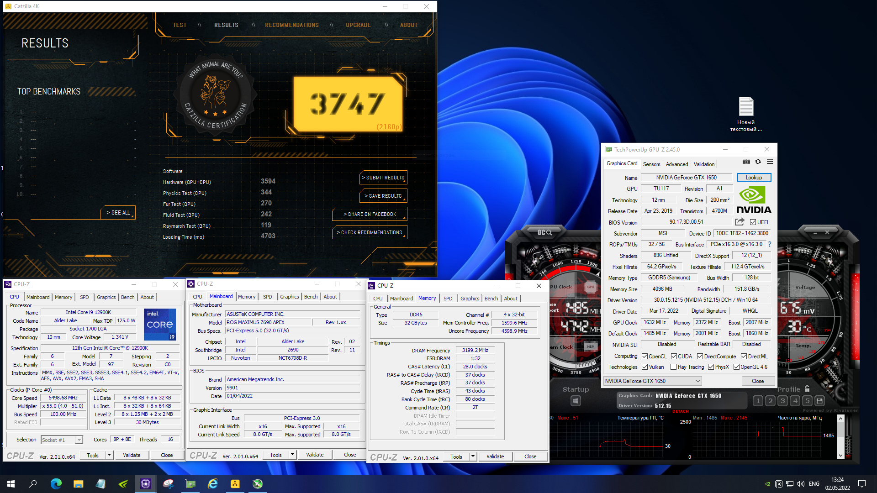Switch to UPGRADE tab in Catzilla
The height and width of the screenshot is (493, 877).
(358, 25)
